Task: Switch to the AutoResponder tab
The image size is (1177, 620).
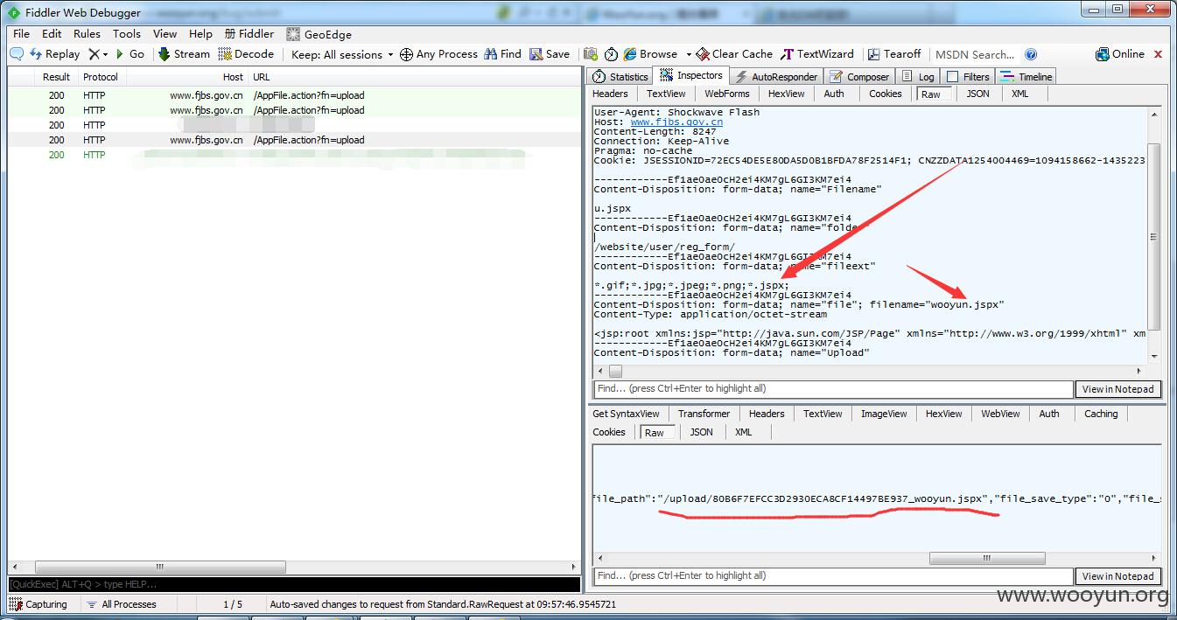Action: [776, 77]
